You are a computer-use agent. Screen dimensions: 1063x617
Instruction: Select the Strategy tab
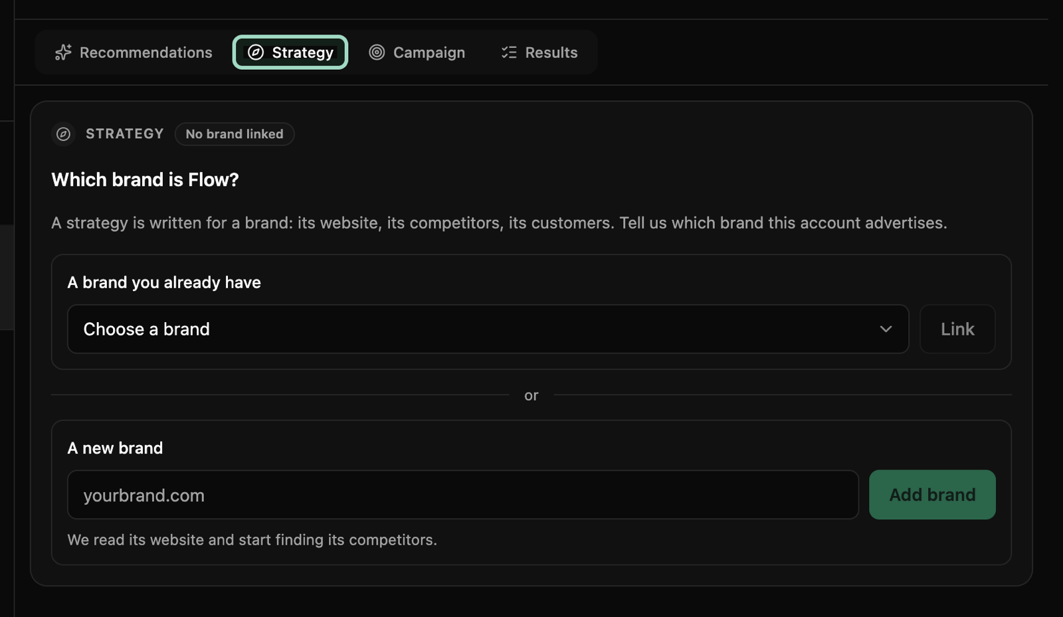tap(290, 52)
